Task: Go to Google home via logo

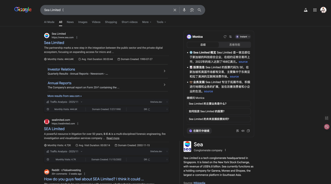Action: coord(23,10)
